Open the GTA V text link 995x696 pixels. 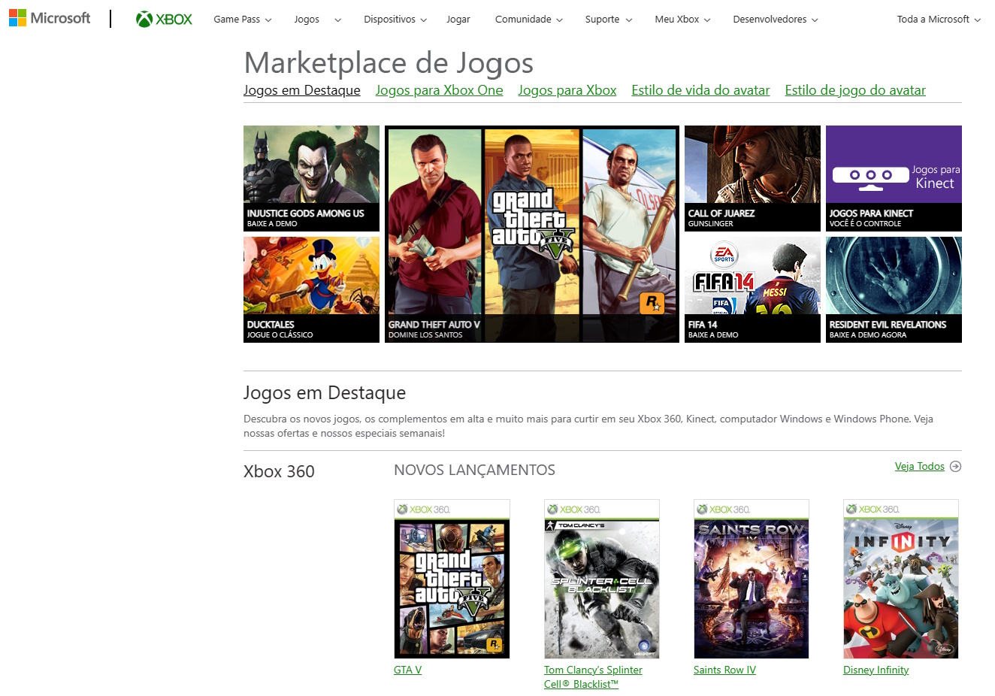point(407,670)
